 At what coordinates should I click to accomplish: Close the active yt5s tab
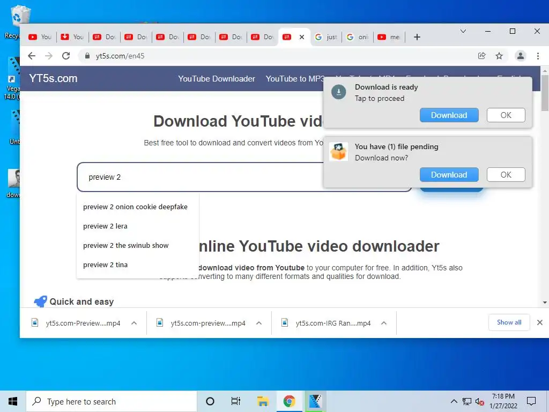[301, 37]
